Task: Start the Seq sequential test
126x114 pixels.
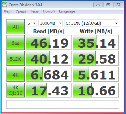Action: (x=16, y=42)
